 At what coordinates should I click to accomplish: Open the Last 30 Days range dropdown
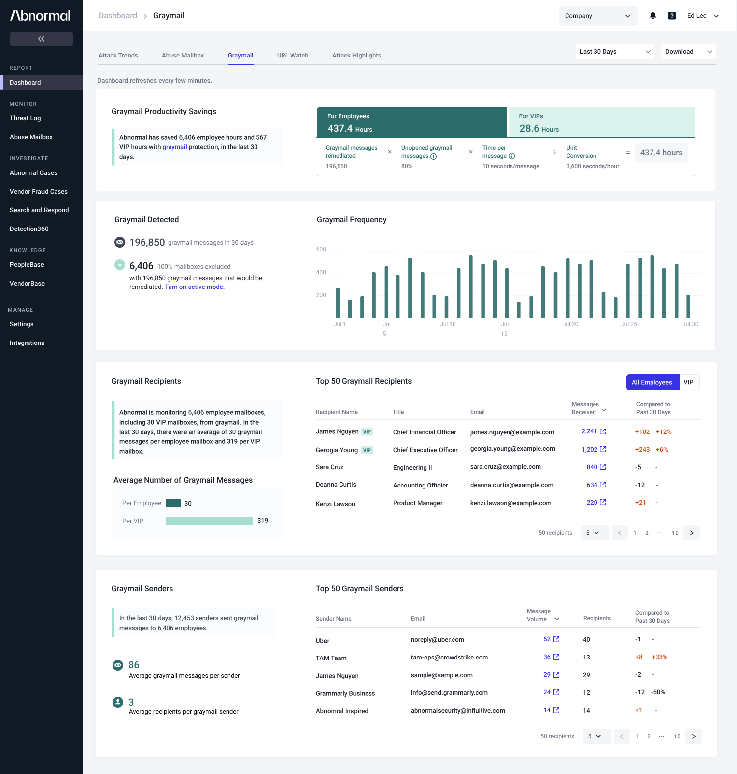pos(615,52)
